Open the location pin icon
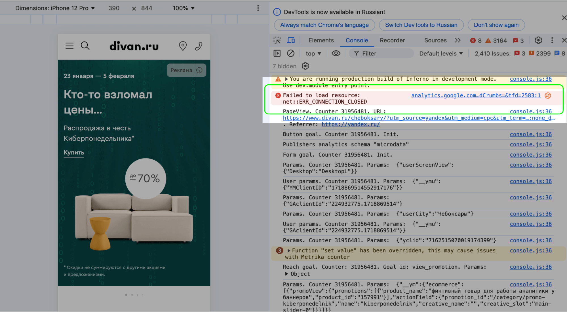 [x=183, y=46]
